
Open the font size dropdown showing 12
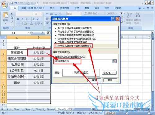point(41,14)
